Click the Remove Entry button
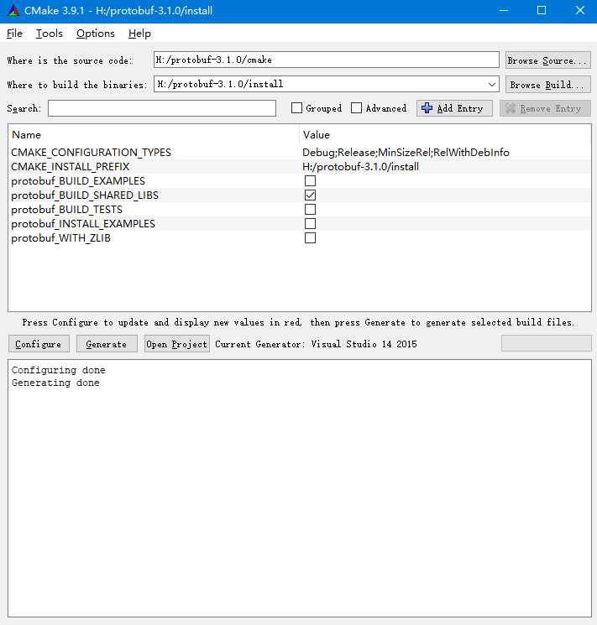597x625 pixels. point(545,108)
